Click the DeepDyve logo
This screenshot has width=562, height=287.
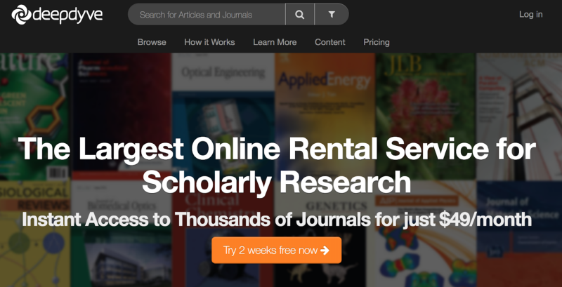(x=57, y=15)
